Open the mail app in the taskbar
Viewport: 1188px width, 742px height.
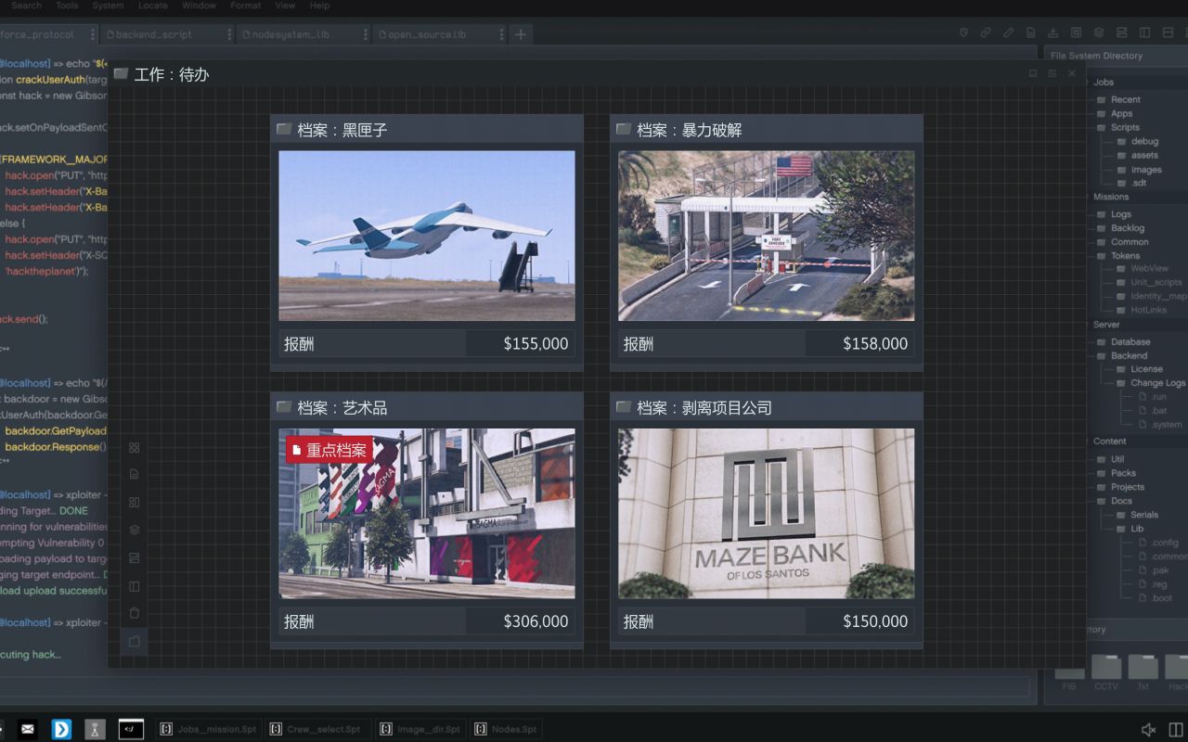click(x=28, y=729)
